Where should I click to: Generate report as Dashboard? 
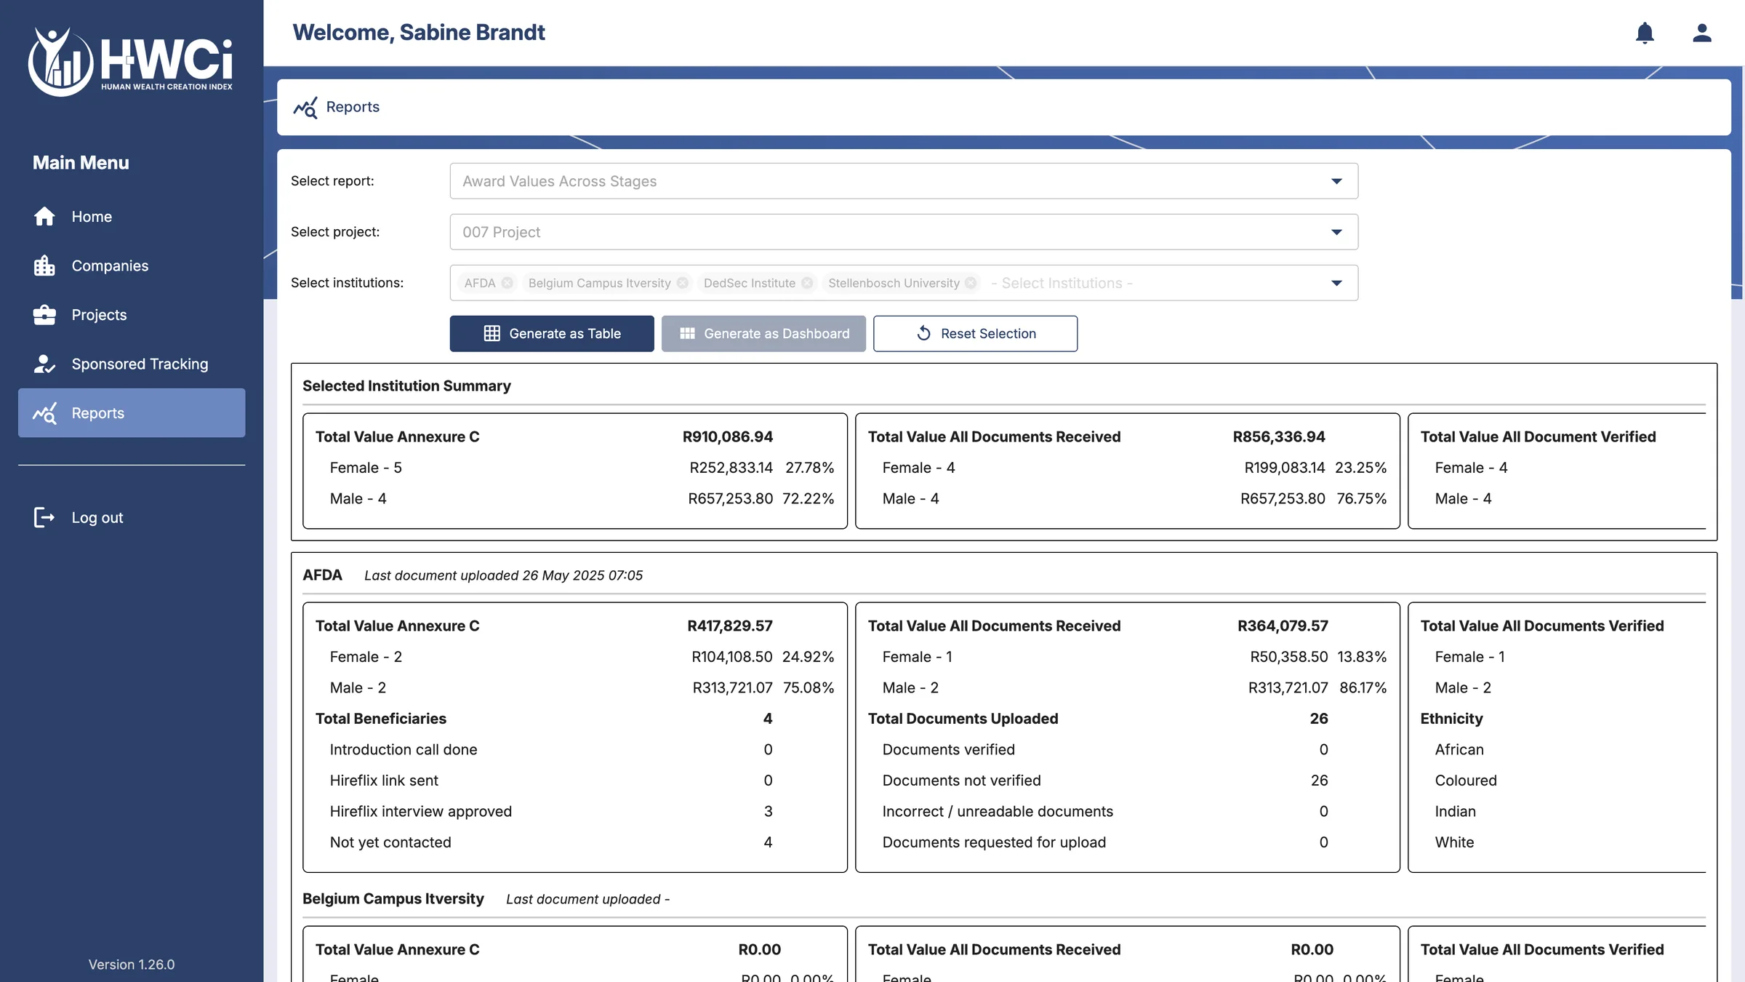763,333
